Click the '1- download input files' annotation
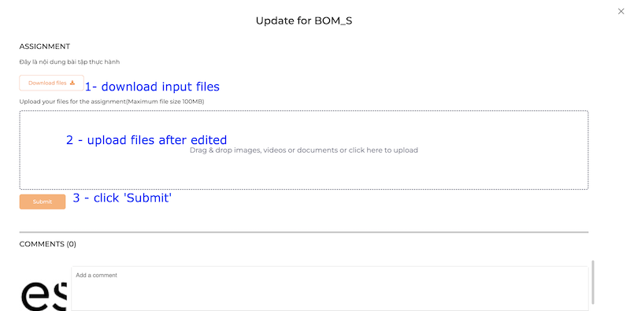The image size is (630, 311). pos(152,87)
